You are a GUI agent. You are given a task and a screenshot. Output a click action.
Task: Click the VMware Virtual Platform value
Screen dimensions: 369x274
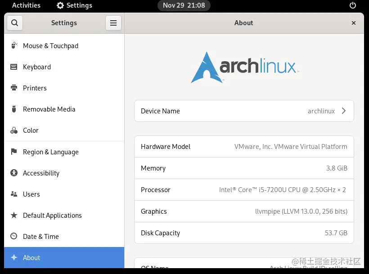(x=291, y=147)
